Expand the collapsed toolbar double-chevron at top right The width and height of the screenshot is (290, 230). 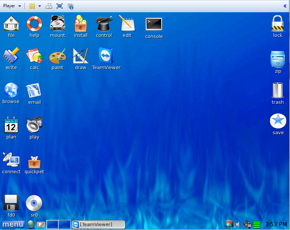click(x=285, y=6)
